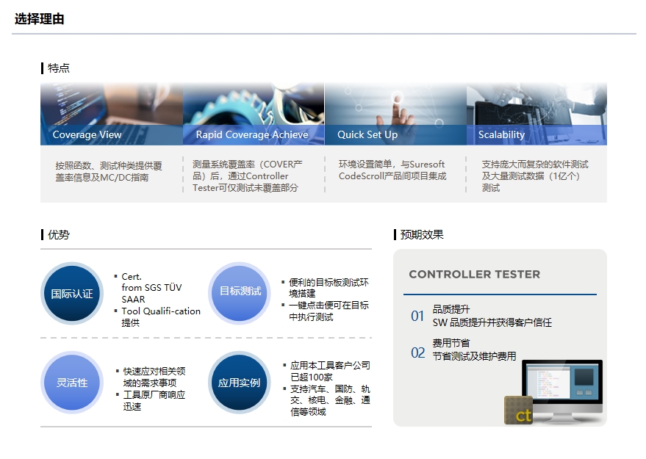
Task: Click the 费用节省 heading text
Action: click(451, 343)
